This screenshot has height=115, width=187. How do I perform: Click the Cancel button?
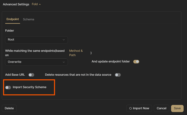tap(162, 108)
